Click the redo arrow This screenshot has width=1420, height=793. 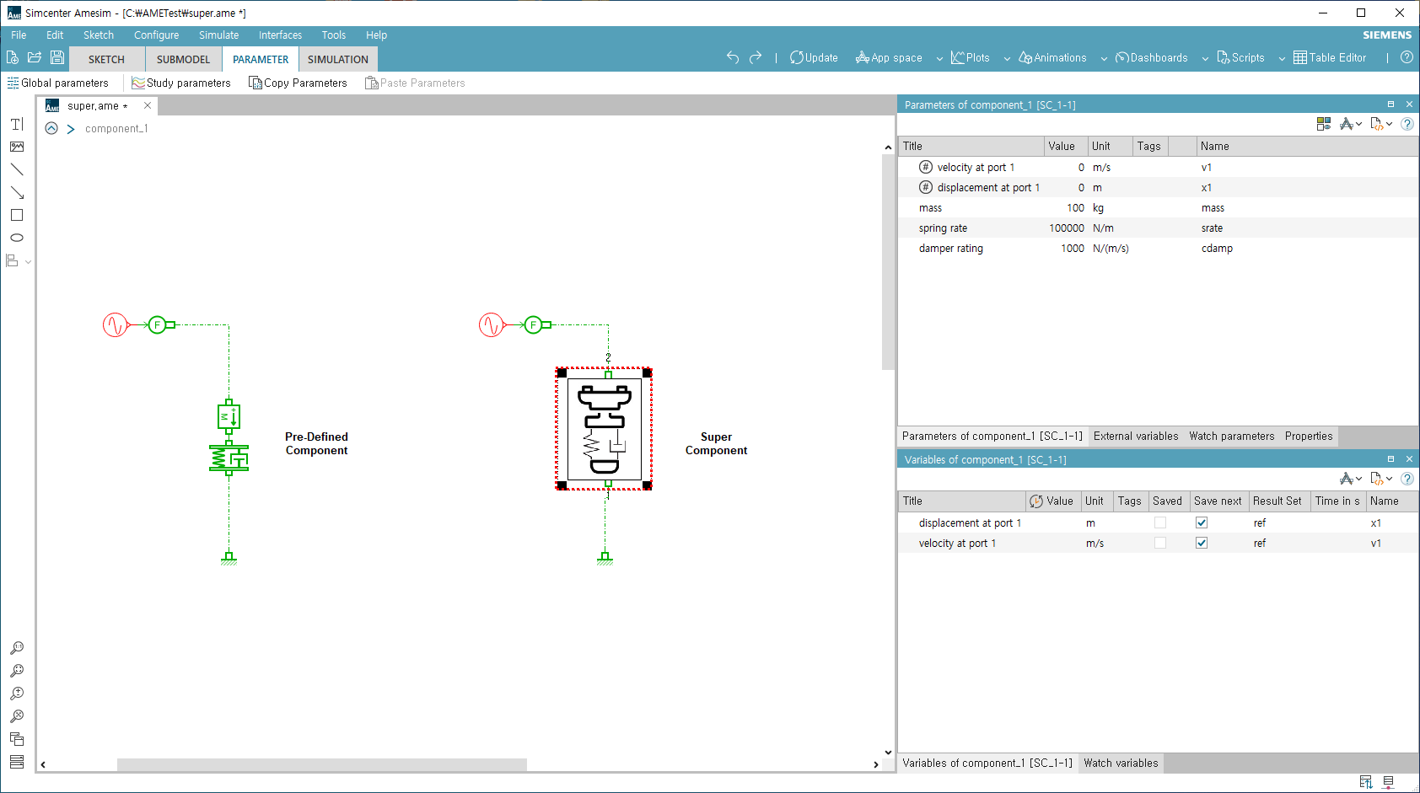tap(756, 57)
